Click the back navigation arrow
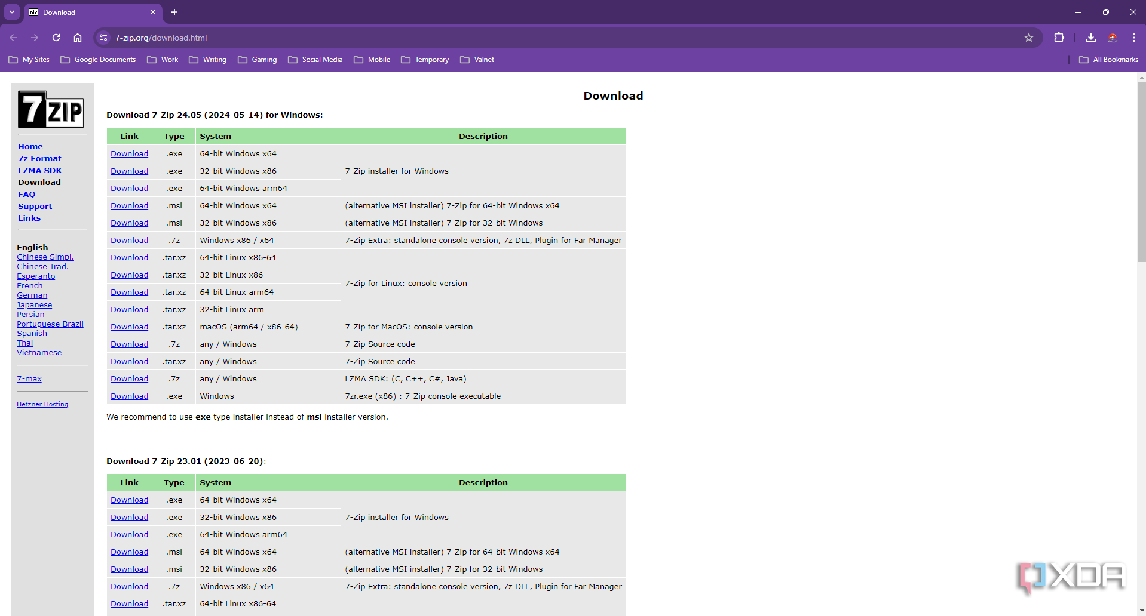1146x616 pixels. [x=14, y=38]
